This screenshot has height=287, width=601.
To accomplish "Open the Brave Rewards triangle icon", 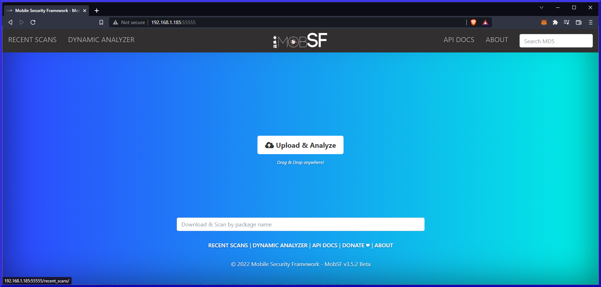I will [485, 22].
